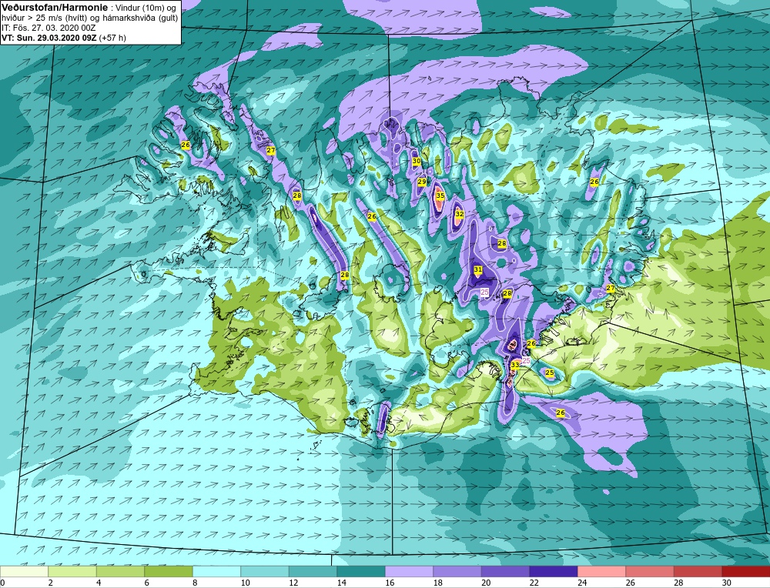770x588 pixels.
Task: Click the valid time 'VT: Sun. 29.03.2020 09Z'
Action: pyautogui.click(x=49, y=38)
